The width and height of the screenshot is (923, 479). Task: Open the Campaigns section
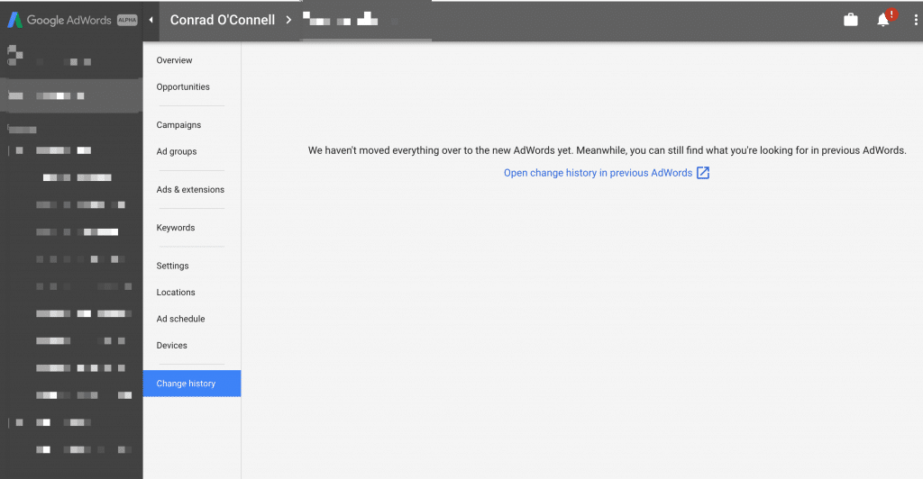pos(178,124)
